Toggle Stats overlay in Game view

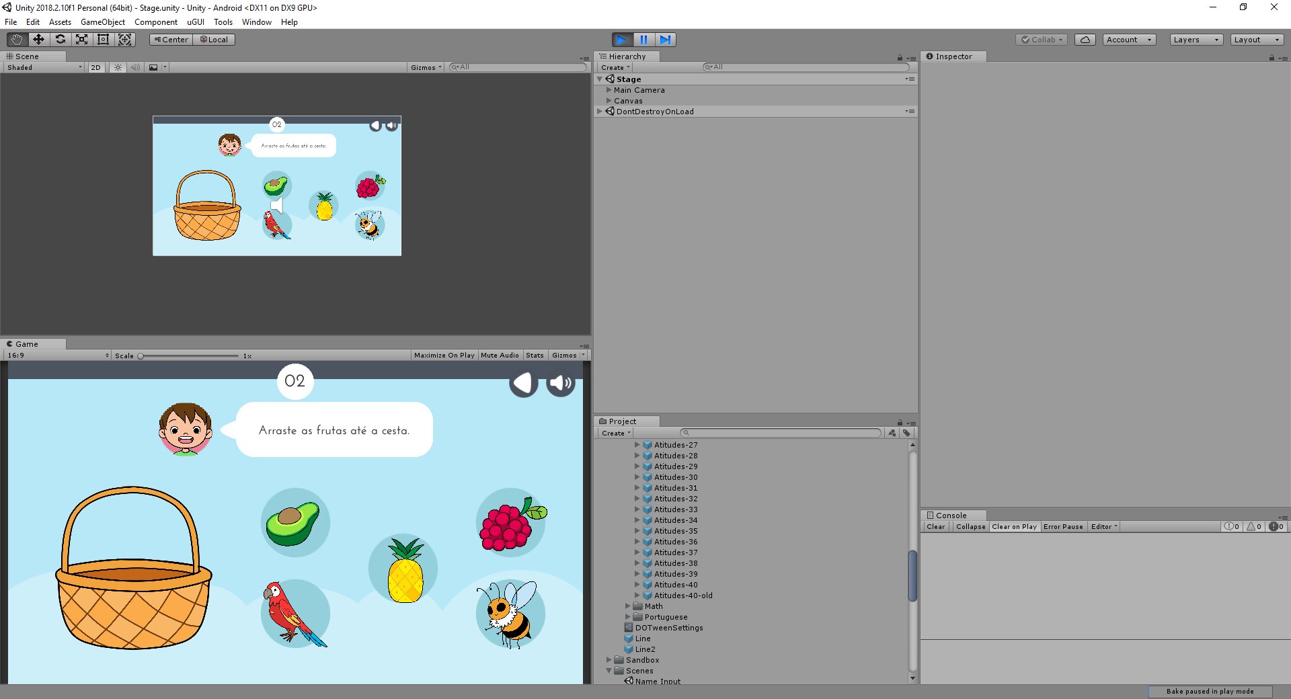point(535,356)
